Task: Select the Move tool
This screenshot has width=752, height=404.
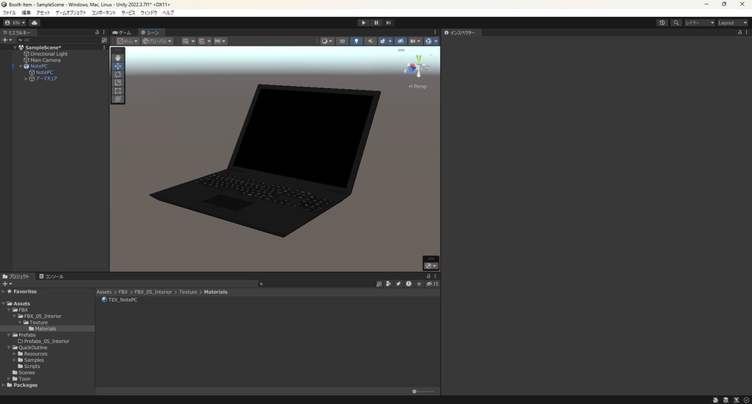Action: (117, 65)
